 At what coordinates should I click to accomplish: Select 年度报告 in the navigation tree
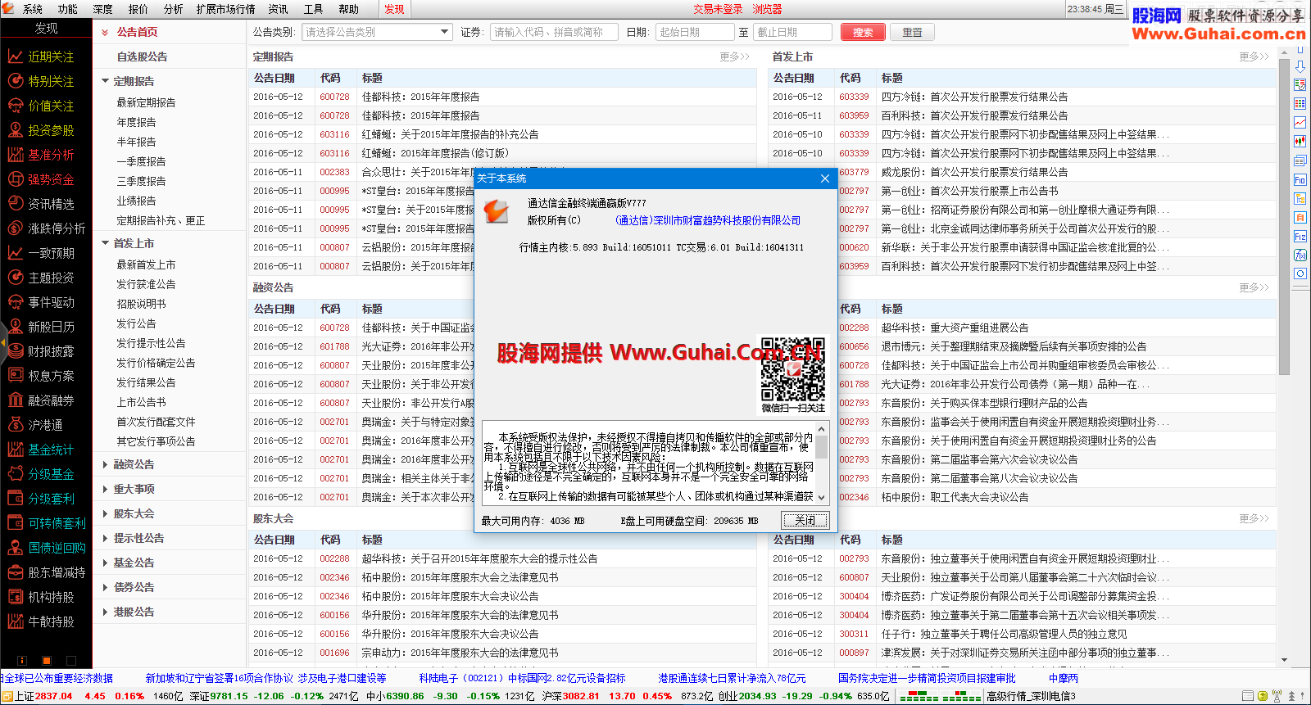click(x=136, y=122)
